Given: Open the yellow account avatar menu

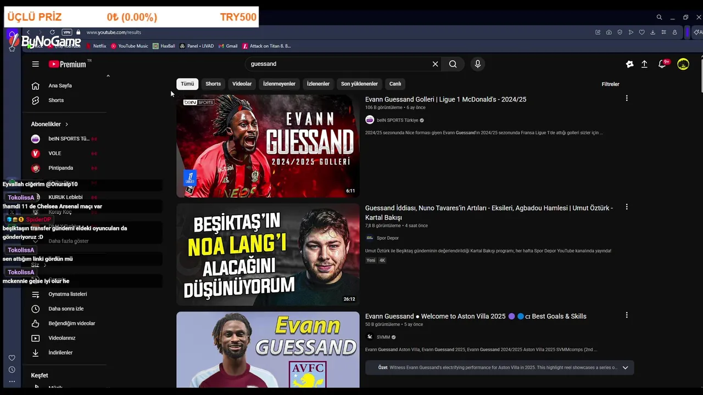Looking at the screenshot, I should click(683, 64).
